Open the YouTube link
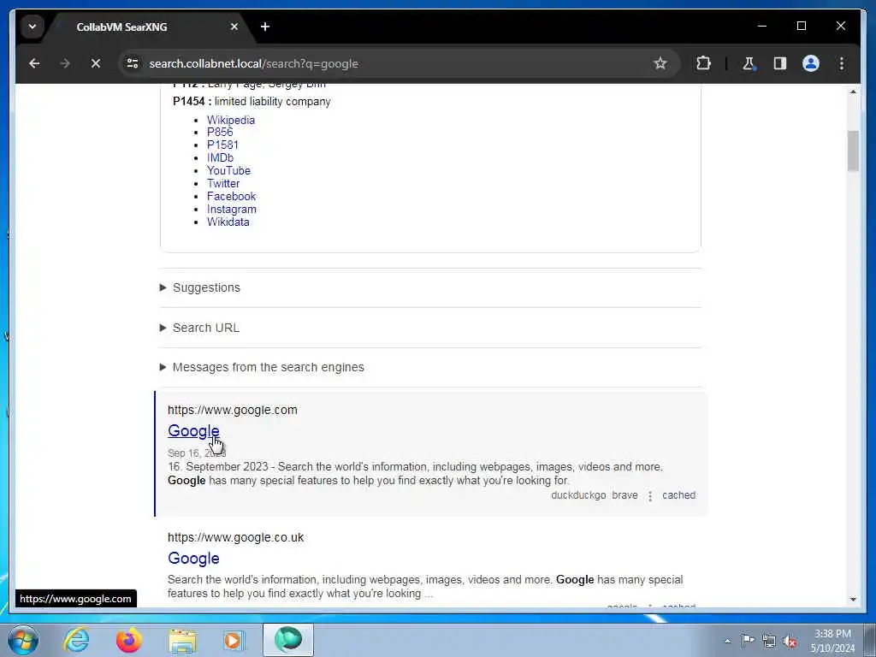Viewport: 876px width, 657px height. point(228,171)
